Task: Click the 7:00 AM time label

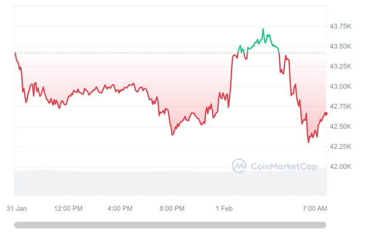Action: pos(315,208)
